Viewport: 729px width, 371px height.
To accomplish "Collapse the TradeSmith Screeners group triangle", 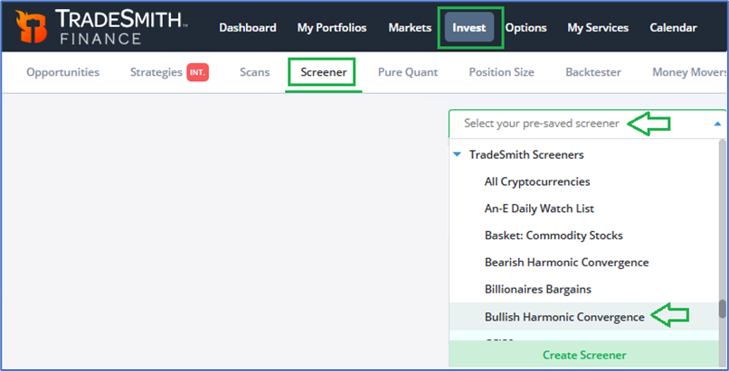I will 458,154.
